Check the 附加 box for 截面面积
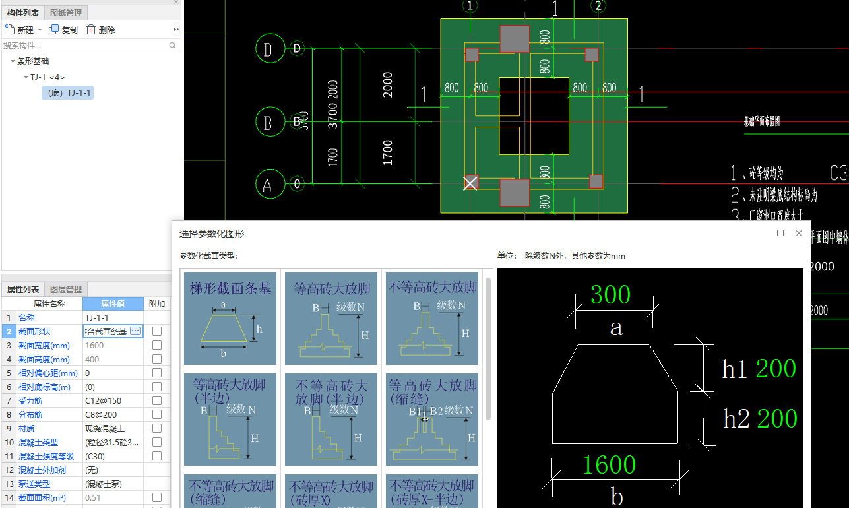Image resolution: width=849 pixels, height=508 pixels. [157, 497]
